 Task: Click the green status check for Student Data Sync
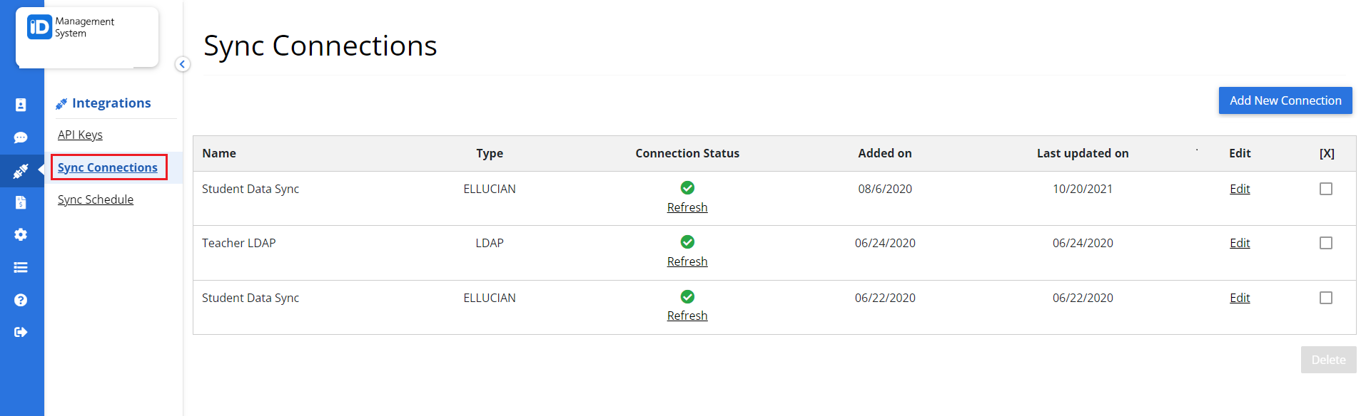pos(687,187)
